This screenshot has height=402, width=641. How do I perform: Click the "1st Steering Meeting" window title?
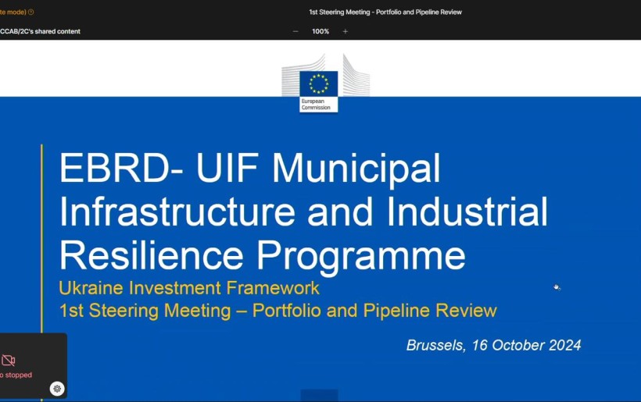385,12
